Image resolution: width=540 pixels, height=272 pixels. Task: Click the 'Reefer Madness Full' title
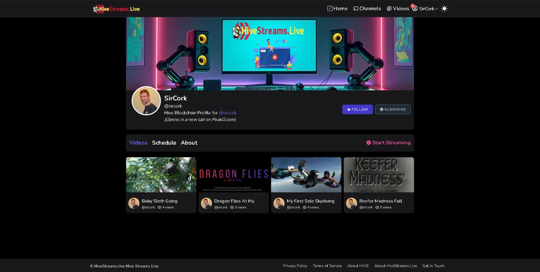381,201
